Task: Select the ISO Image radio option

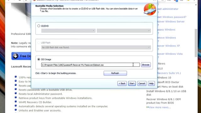Action: click(39, 59)
